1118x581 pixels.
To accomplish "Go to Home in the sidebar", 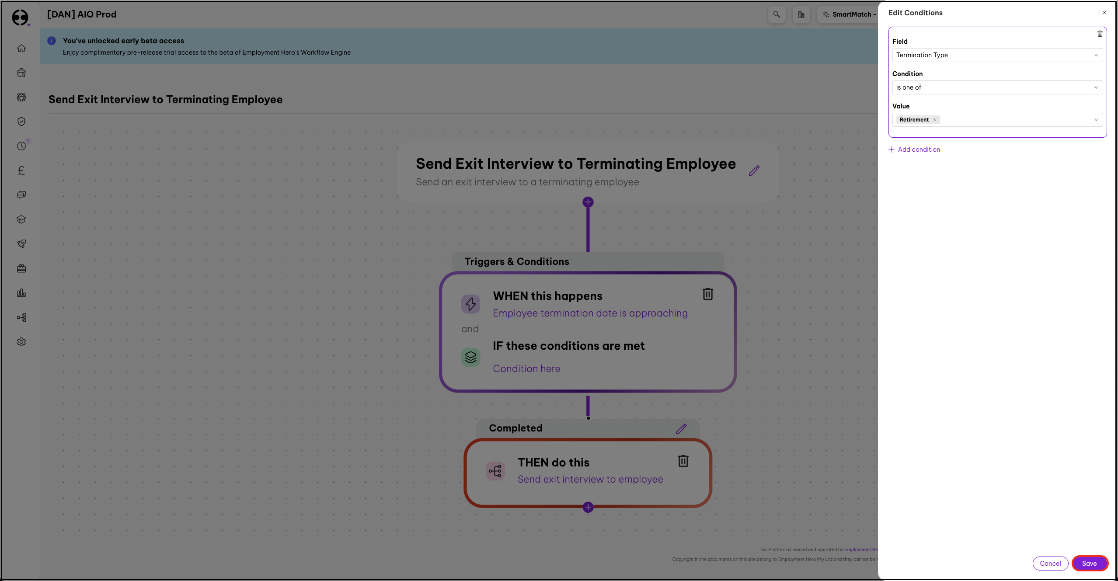I will click(x=21, y=48).
